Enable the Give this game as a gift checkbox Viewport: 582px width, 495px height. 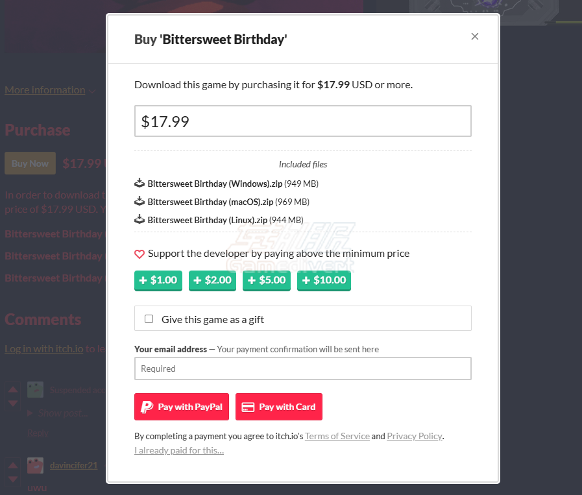(149, 318)
